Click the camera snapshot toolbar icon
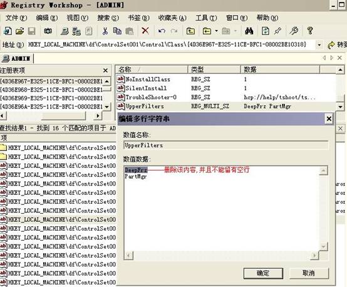347x287 pixels. tap(48, 31)
